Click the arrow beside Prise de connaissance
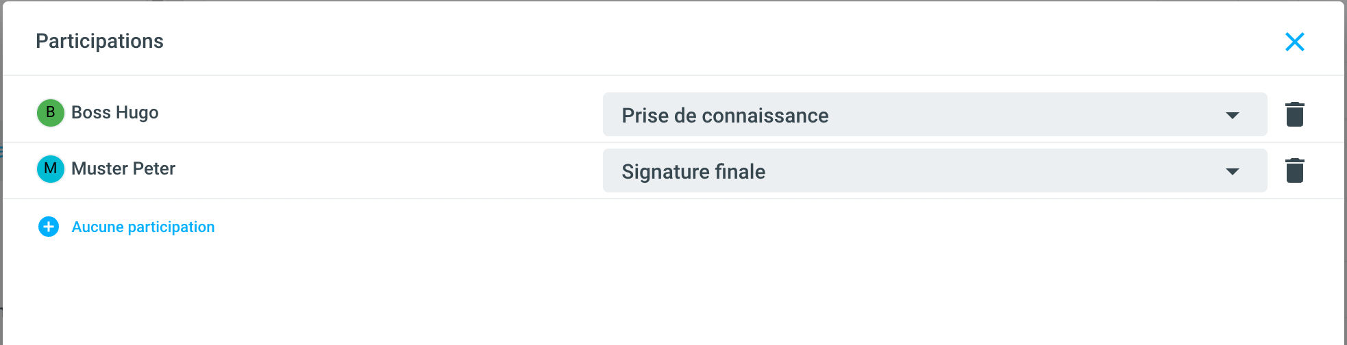Screen dimensions: 1347x345 coord(1232,116)
